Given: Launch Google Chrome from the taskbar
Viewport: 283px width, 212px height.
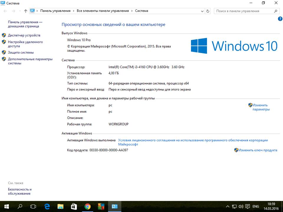Looking at the screenshot, I should [x=88, y=206].
